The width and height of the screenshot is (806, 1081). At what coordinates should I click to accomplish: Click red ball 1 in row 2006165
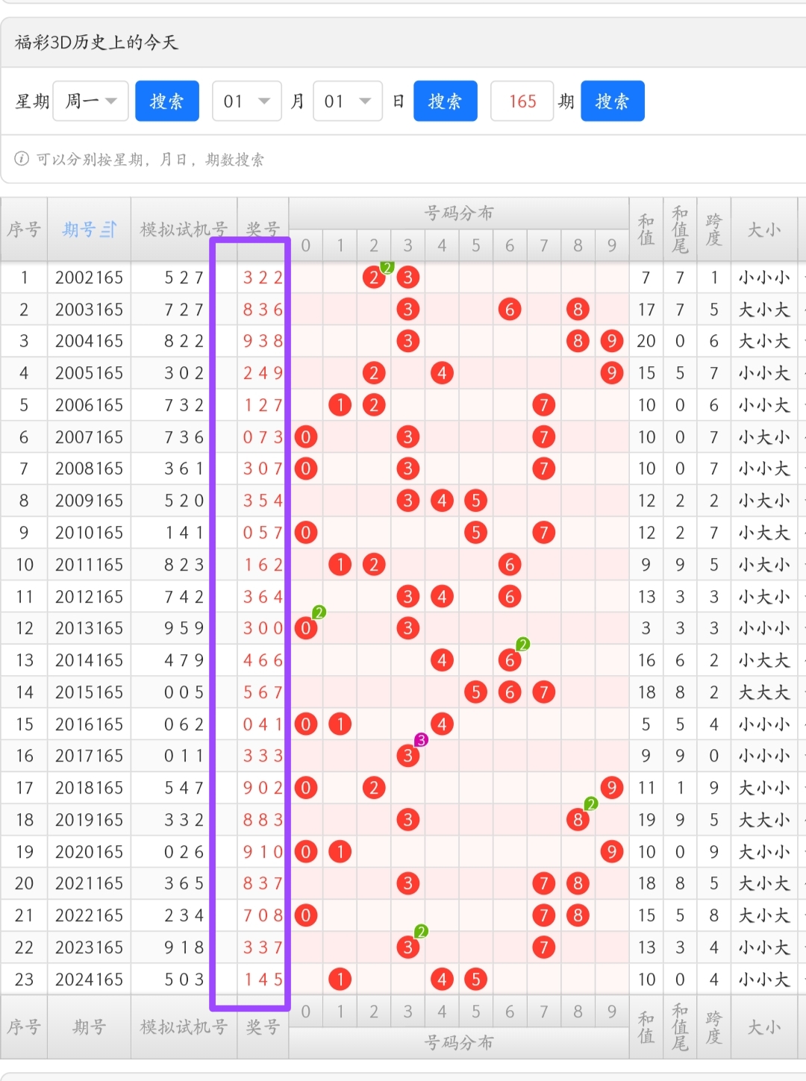click(340, 405)
